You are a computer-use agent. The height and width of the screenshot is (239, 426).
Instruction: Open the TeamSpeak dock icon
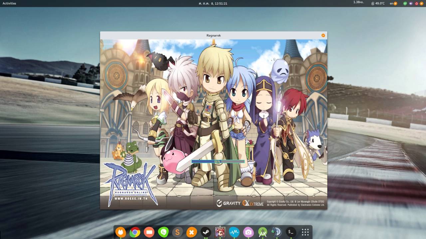(x=277, y=232)
